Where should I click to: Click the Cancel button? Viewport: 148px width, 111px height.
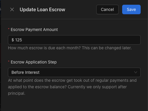click(x=107, y=9)
